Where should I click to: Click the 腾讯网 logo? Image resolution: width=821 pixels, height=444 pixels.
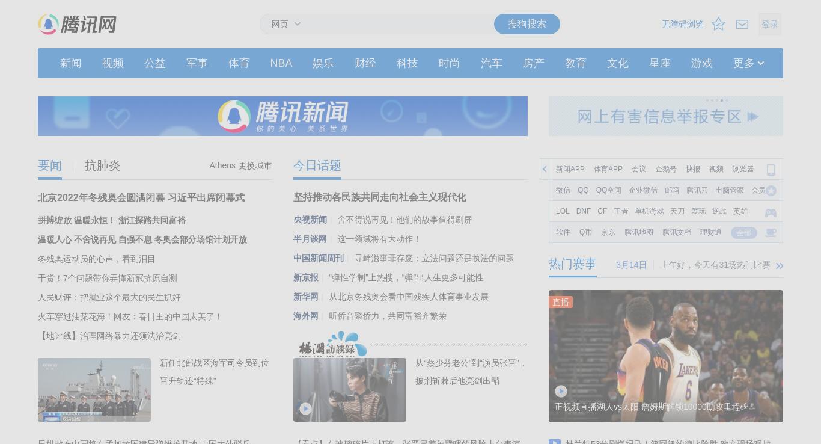(x=77, y=25)
